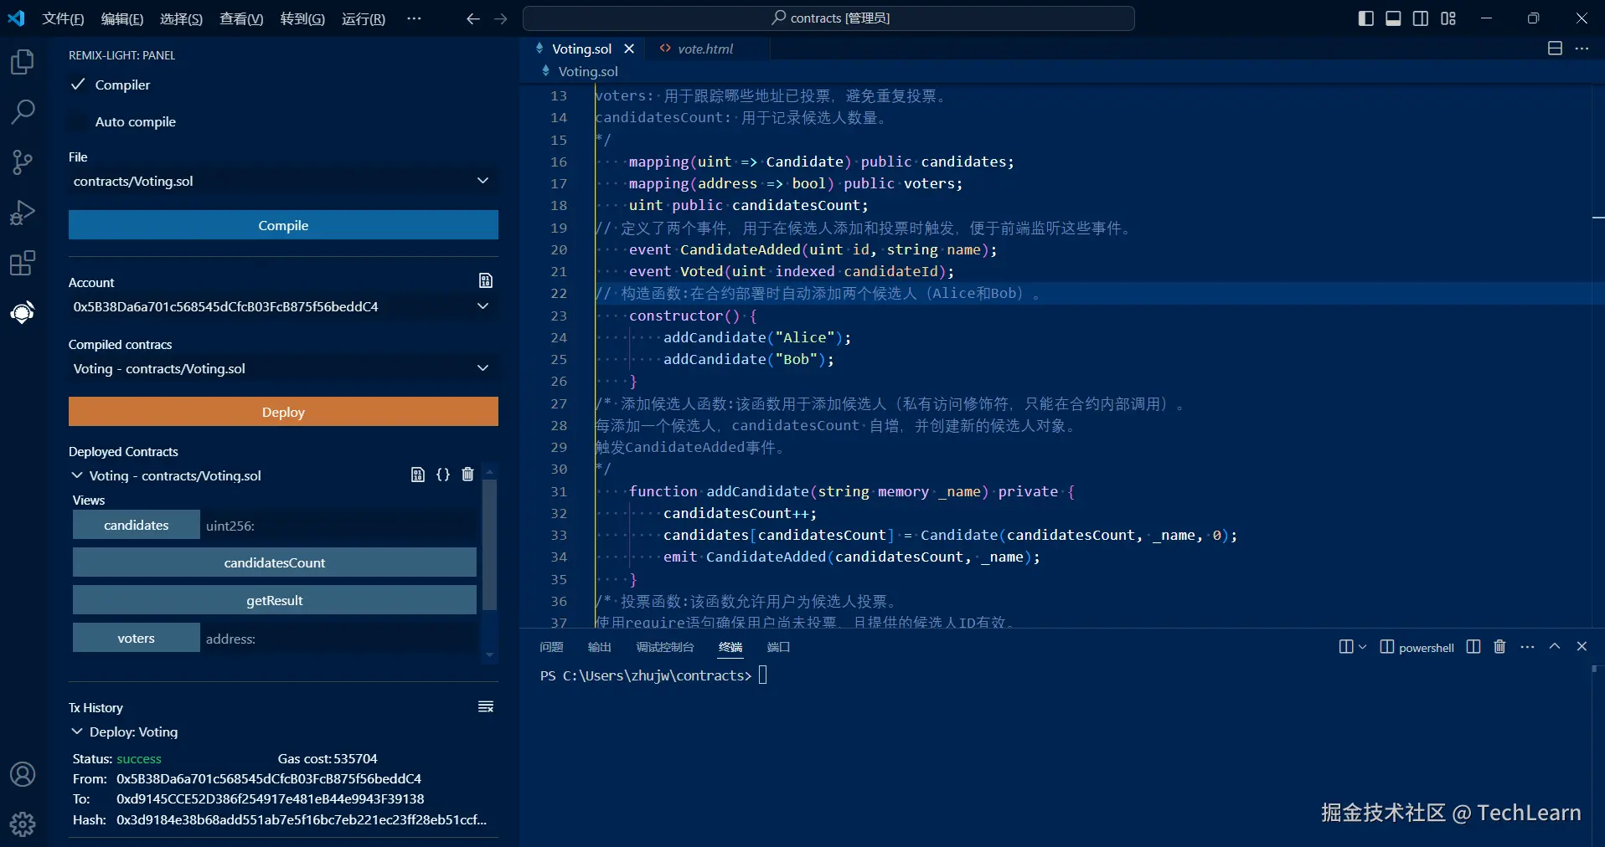Open the 文件(F) menu
1605x847 pixels.
64,18
